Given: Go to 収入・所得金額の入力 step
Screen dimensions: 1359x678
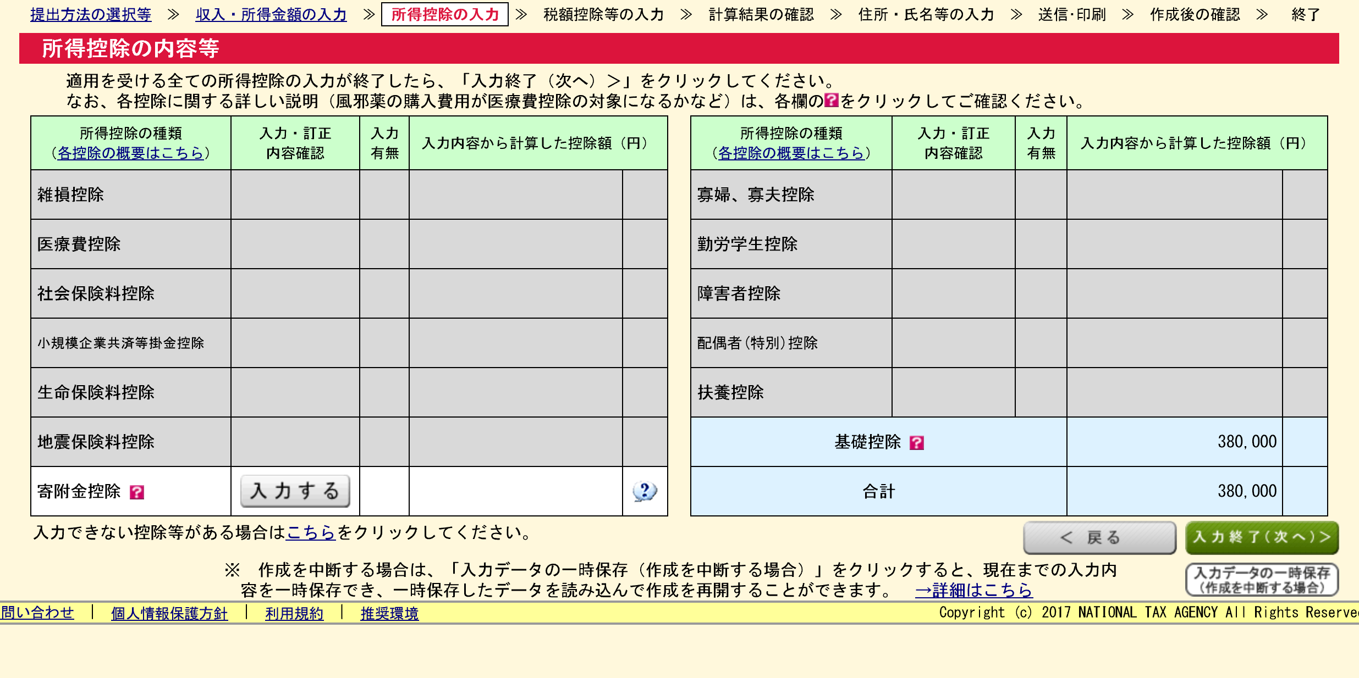Looking at the screenshot, I should click(x=271, y=14).
